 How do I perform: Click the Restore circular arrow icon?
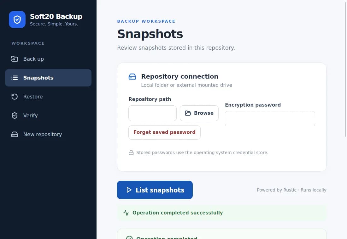pos(15,97)
